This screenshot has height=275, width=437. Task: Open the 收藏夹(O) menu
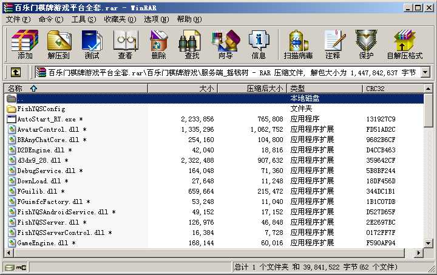pos(120,19)
